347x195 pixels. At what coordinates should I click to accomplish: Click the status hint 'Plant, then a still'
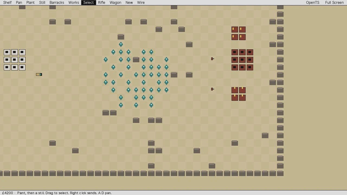[x=31, y=193]
